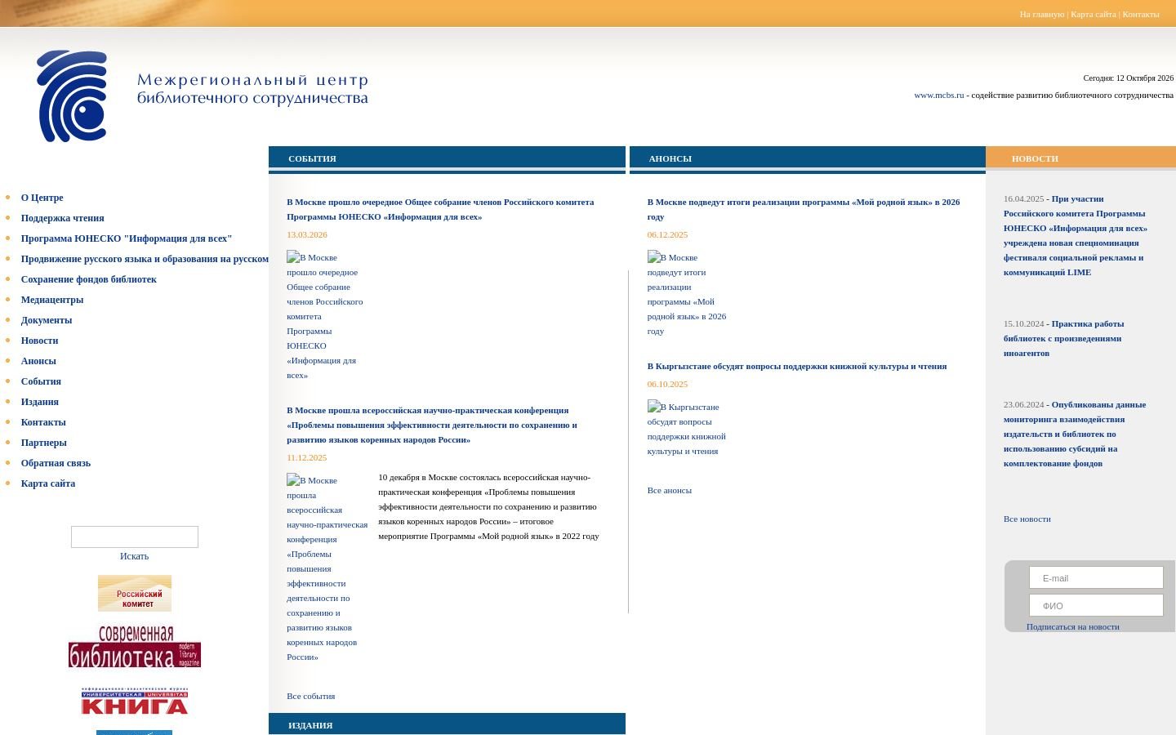The height and width of the screenshot is (735, 1176).
Task: Open the «Мой родной язык» 2026 announcement headline
Action: pyautogui.click(x=804, y=209)
